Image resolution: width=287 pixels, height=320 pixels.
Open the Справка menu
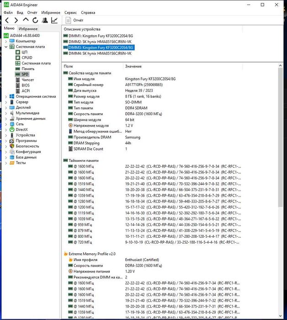point(88,12)
